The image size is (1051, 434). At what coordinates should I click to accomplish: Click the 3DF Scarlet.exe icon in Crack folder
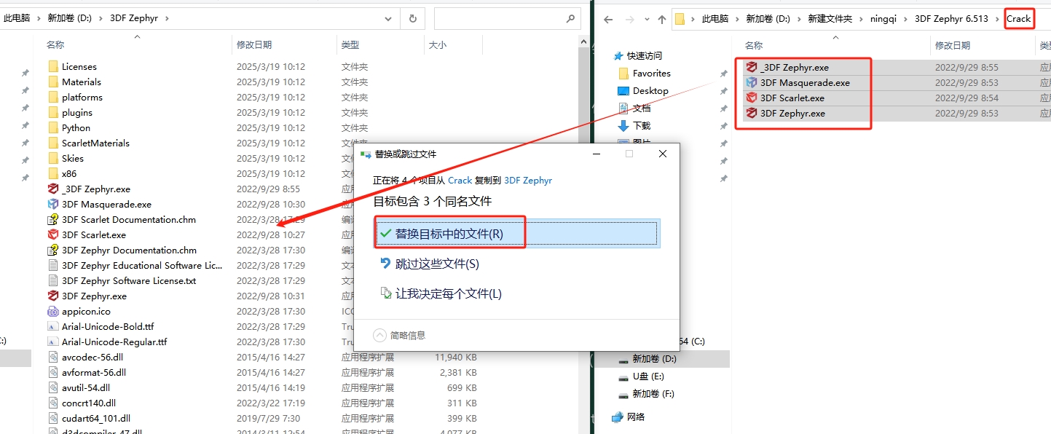(x=752, y=98)
